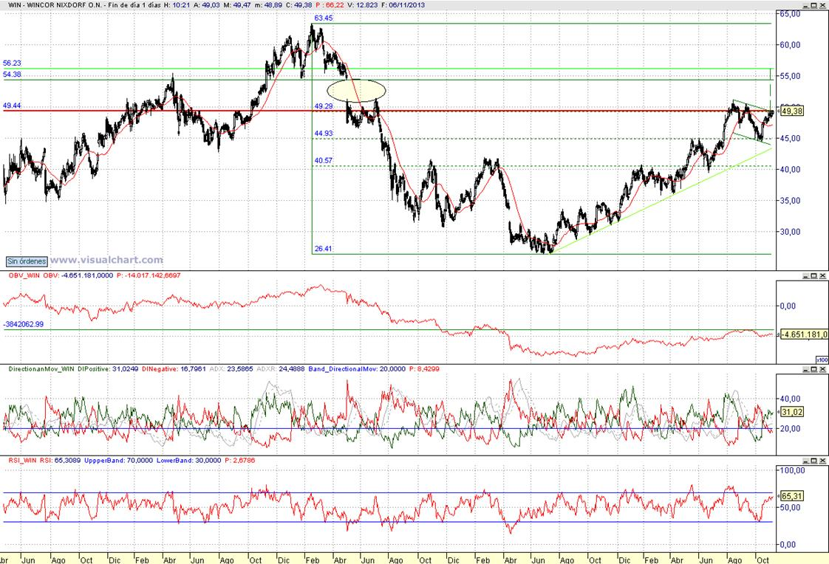Click the 'WIN - WINCOR NIXDORF O.N.' chart title
The width and height of the screenshot is (829, 564).
point(56,4)
